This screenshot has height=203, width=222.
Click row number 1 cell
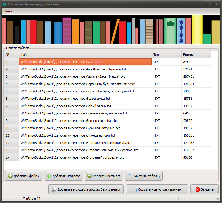point(11,62)
